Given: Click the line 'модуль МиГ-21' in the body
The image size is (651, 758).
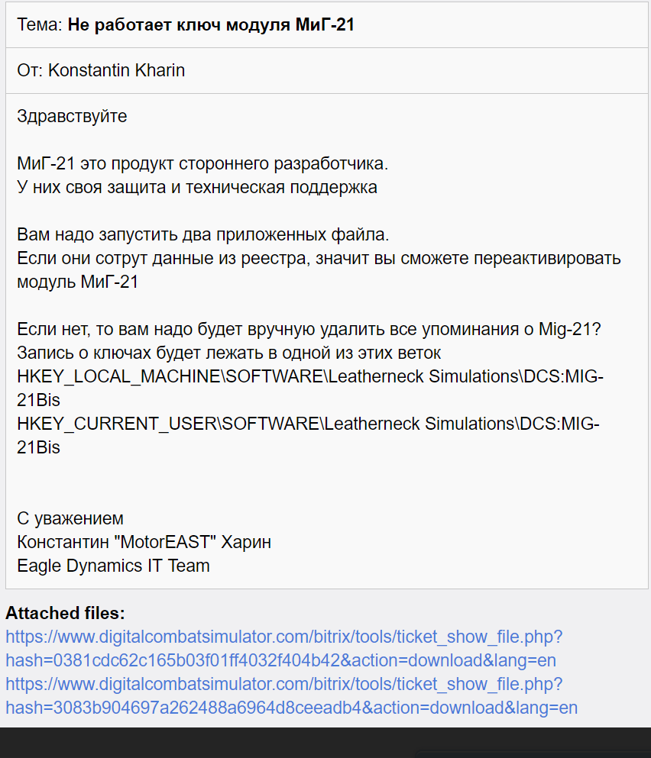Looking at the screenshot, I should click(x=77, y=282).
